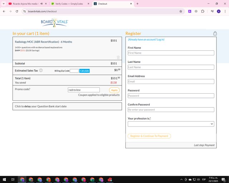Close the Verify Codes tab
The width and height of the screenshot is (229, 183).
88,4
